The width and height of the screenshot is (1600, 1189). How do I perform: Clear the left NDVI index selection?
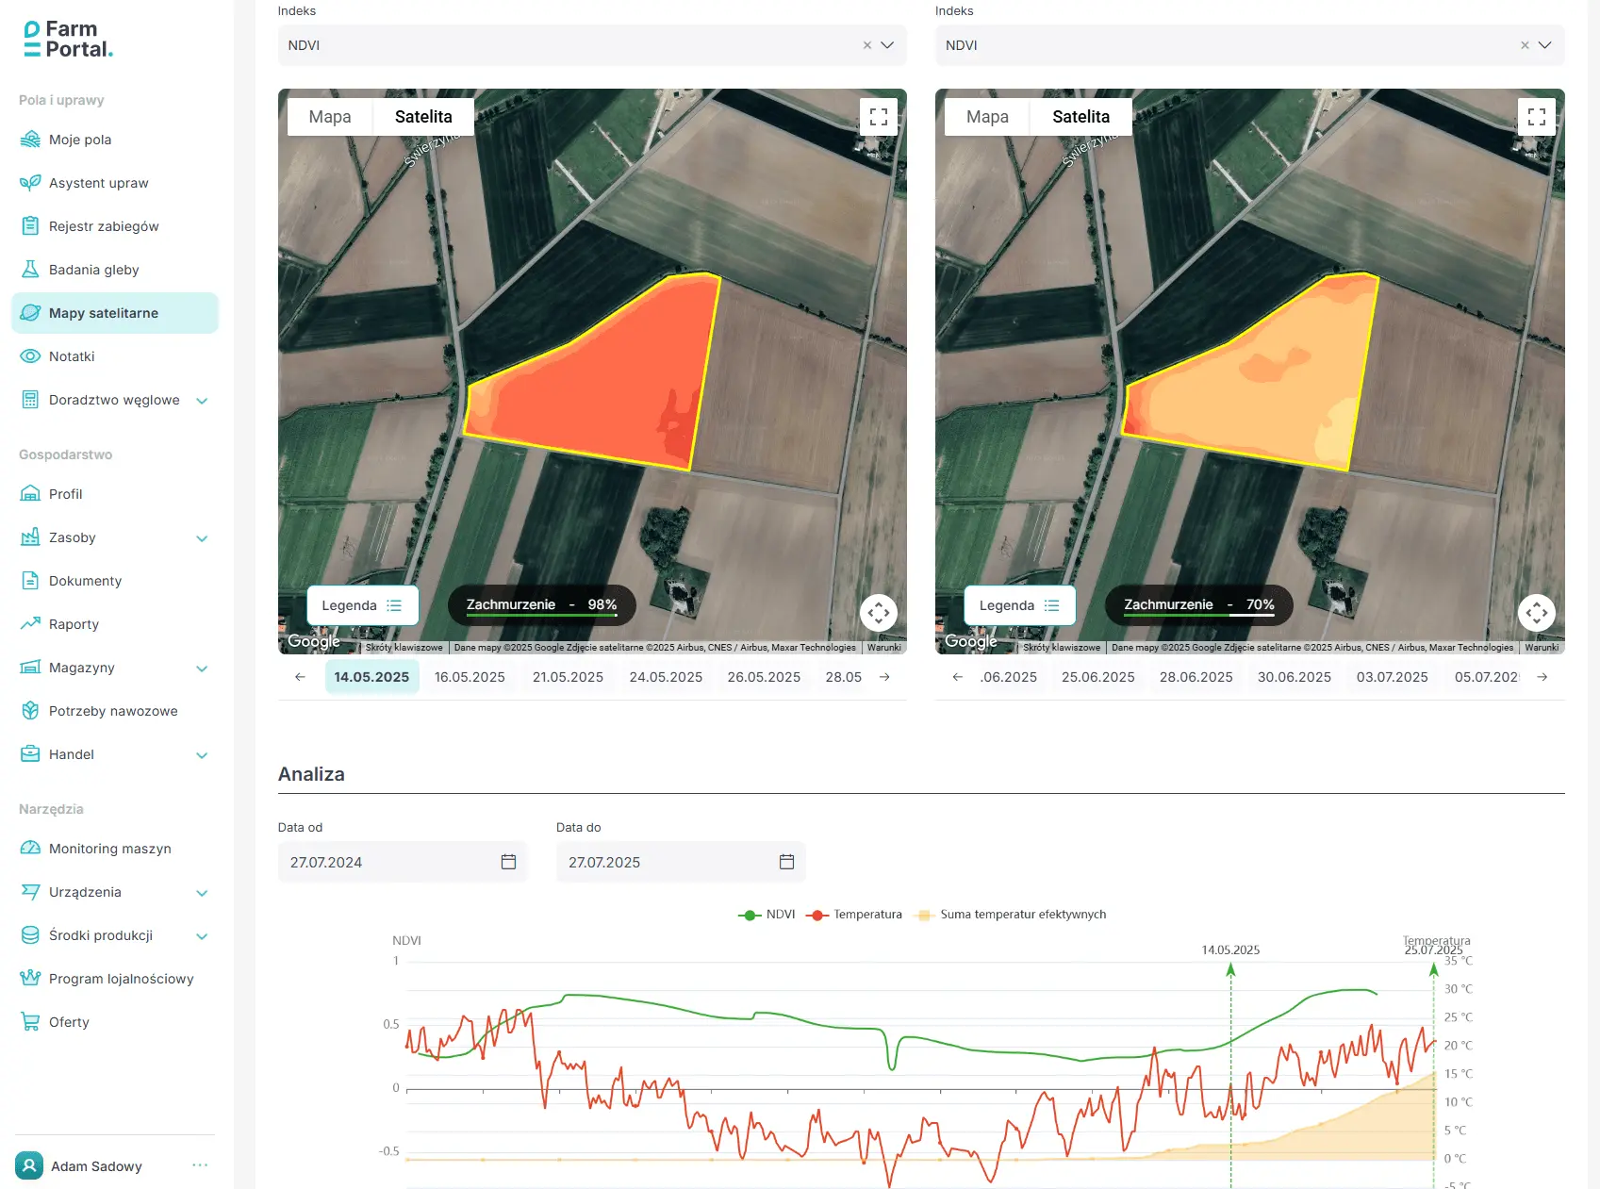click(866, 45)
